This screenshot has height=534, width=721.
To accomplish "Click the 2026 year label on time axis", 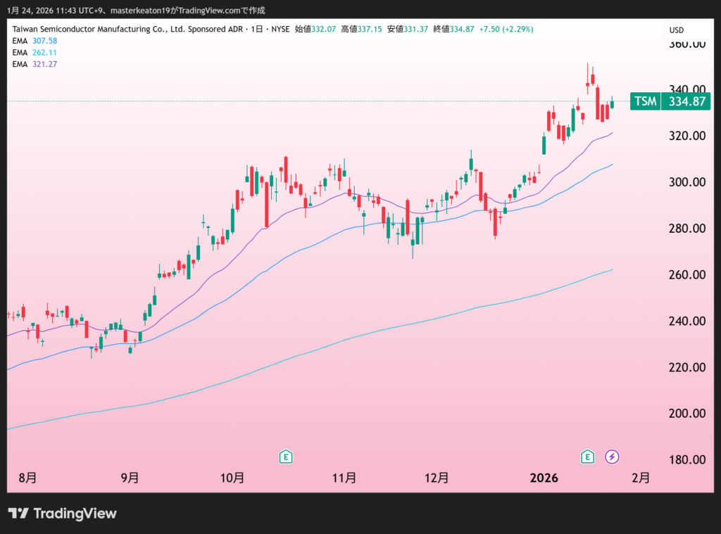I will tap(544, 478).
